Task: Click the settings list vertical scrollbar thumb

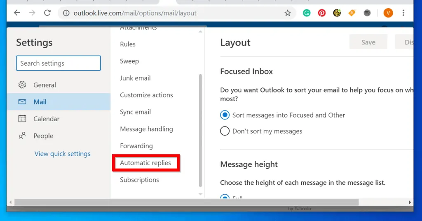Action: click(x=200, y=130)
